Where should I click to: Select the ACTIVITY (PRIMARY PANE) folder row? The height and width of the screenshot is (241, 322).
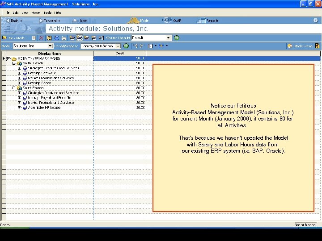(39, 58)
